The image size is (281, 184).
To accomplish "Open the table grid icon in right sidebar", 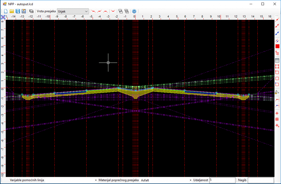I will click(277, 60).
